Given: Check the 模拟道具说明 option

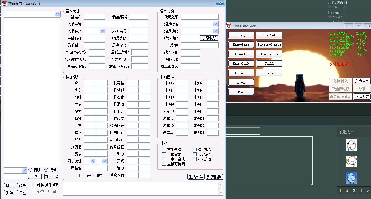Looking at the screenshot, I should pos(34,185).
